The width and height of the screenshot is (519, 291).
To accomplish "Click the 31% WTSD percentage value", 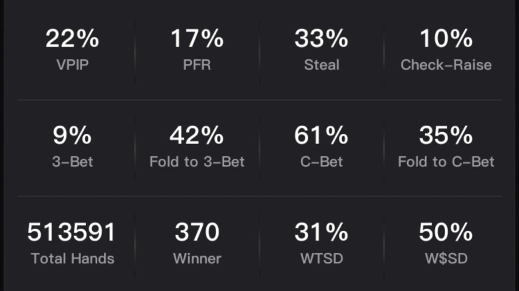I will pos(321,233).
